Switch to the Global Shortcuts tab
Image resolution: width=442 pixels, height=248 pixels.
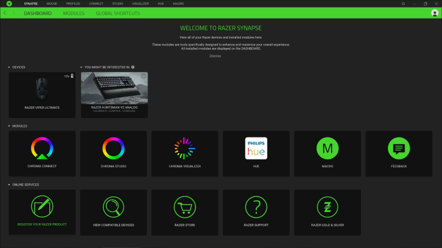[118, 13]
